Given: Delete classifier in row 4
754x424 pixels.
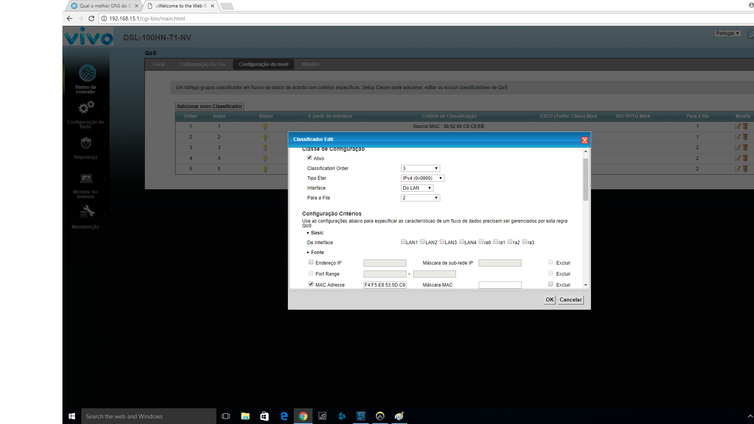Looking at the screenshot, I should pyautogui.click(x=745, y=158).
